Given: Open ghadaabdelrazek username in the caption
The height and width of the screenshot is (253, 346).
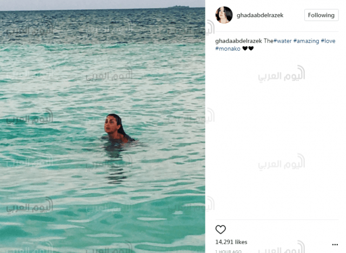Looking at the screenshot, I should tap(238, 41).
